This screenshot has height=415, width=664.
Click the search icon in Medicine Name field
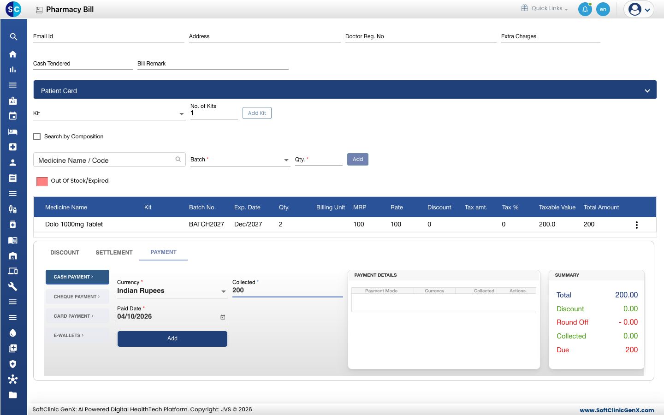pyautogui.click(x=178, y=160)
